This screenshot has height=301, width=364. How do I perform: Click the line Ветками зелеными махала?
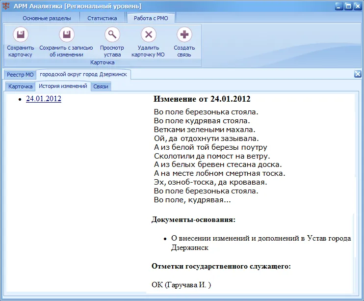(205, 130)
